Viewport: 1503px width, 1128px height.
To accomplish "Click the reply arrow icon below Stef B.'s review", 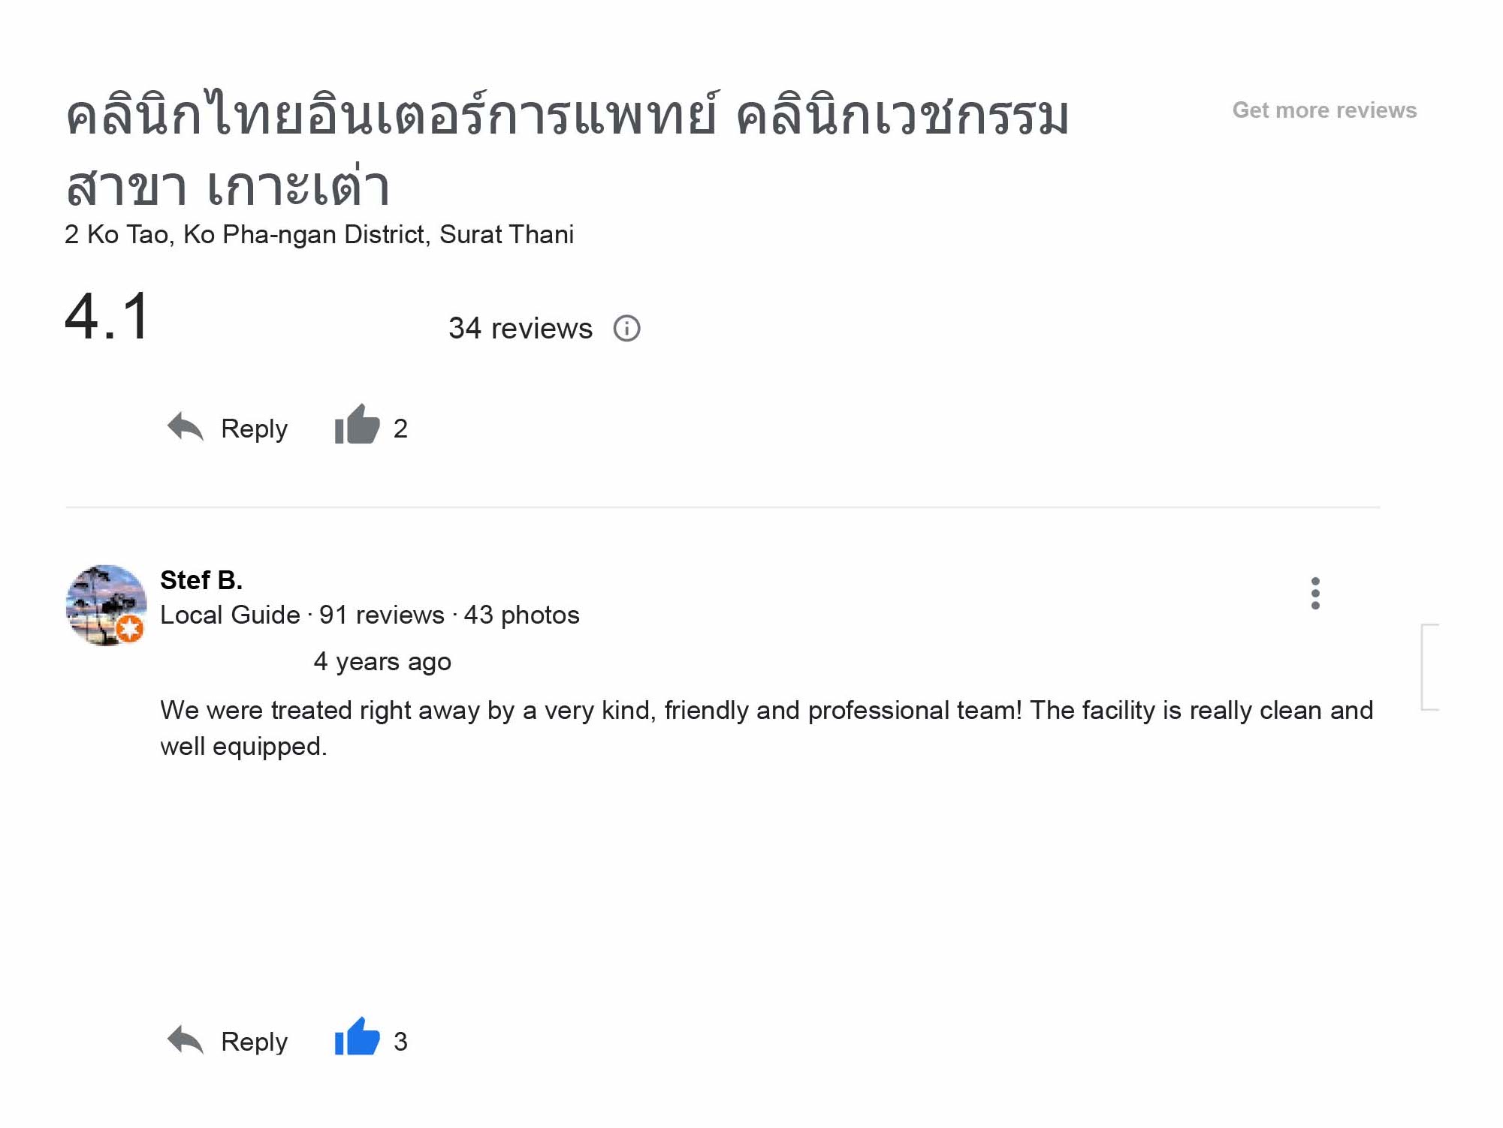I will [x=185, y=1040].
